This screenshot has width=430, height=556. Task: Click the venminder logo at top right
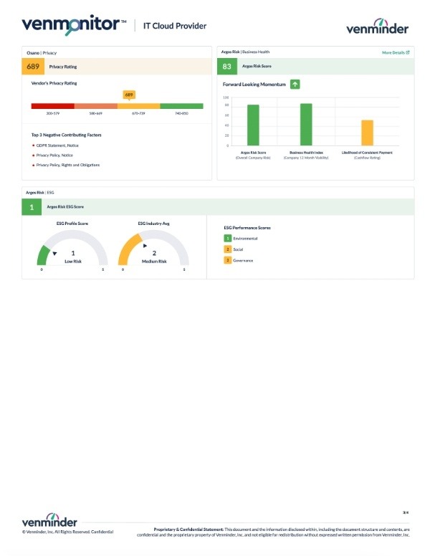point(377,27)
